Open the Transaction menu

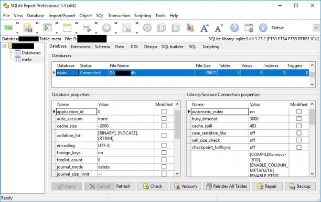click(119, 16)
